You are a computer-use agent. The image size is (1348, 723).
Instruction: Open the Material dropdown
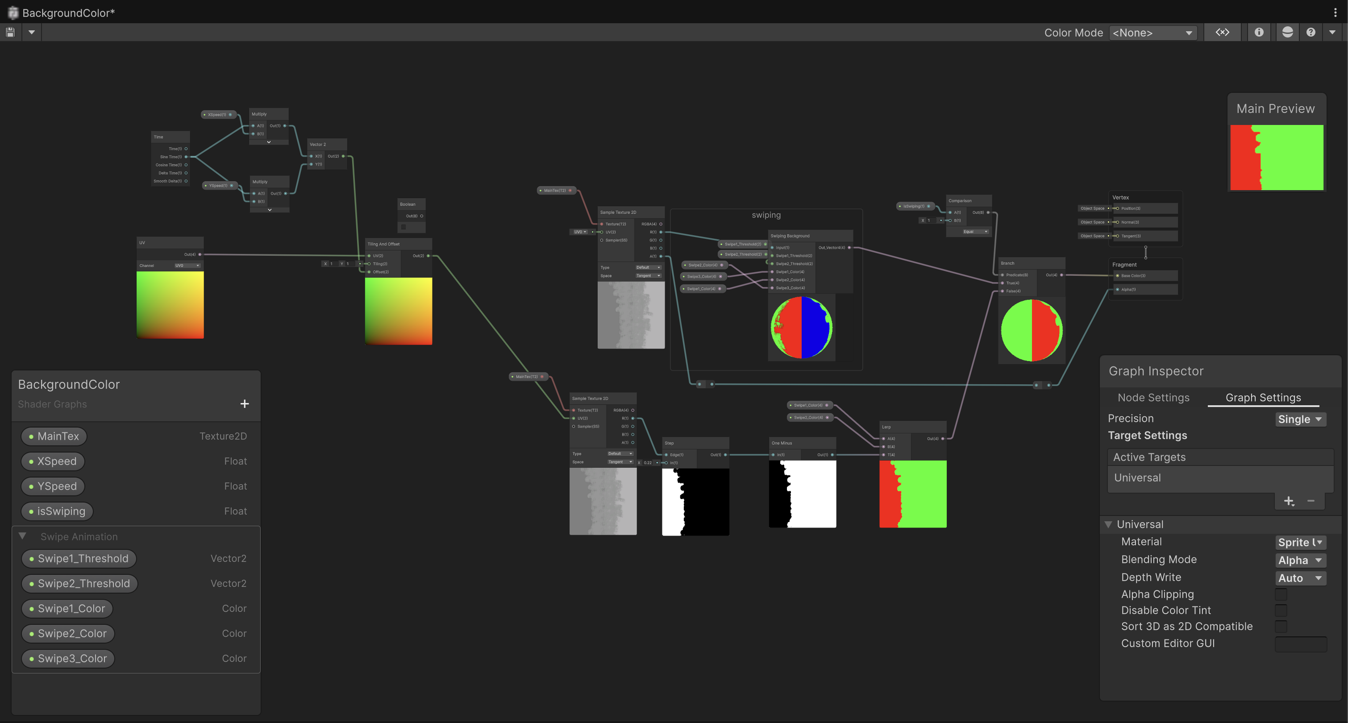(1300, 543)
